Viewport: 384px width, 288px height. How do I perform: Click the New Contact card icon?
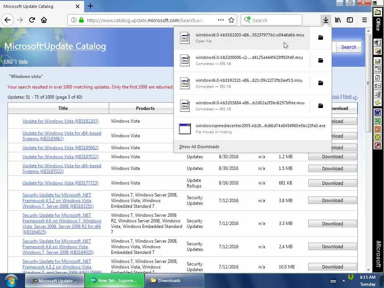(x=377, y=86)
